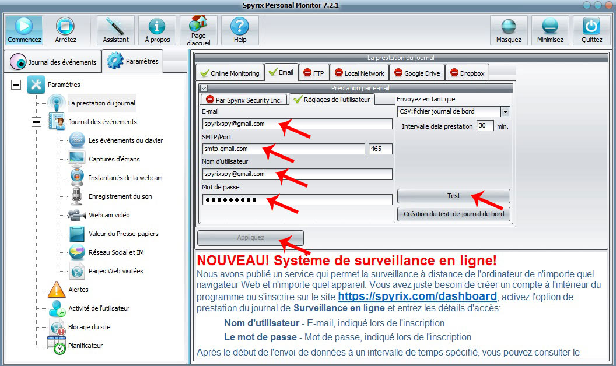This screenshot has width=616, height=366.
Task: Open the Planificateur settings item
Action: 85,346
